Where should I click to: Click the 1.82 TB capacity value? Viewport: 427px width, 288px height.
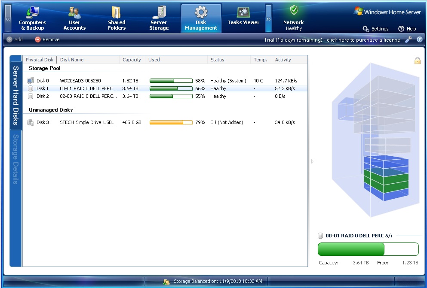130,81
